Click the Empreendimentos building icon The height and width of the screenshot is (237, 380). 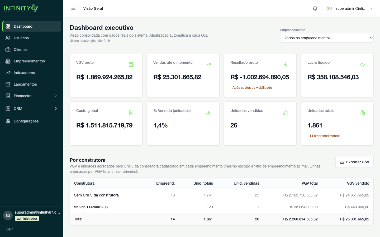pos(8,61)
